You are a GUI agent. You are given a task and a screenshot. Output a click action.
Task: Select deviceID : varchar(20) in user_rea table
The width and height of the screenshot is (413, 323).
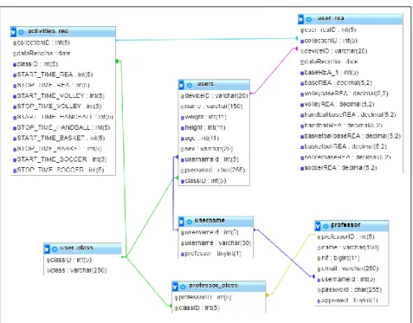point(333,51)
